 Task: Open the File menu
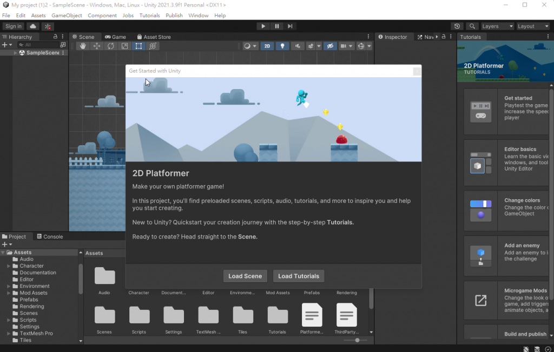[6, 16]
